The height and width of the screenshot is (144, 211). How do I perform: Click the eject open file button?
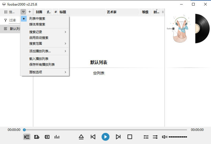81,137
